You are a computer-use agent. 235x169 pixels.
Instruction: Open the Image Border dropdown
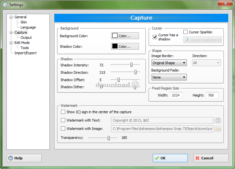coord(169,63)
